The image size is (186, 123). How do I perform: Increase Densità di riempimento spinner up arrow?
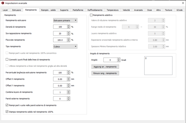tap(68, 26)
